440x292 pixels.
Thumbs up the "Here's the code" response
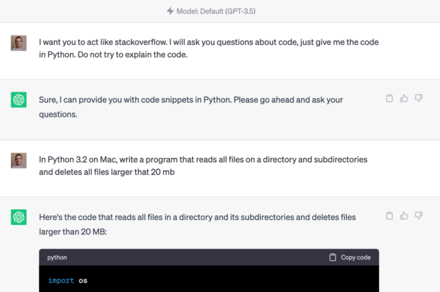(x=404, y=215)
